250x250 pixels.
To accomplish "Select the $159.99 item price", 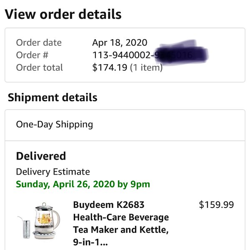I will click(216, 205).
